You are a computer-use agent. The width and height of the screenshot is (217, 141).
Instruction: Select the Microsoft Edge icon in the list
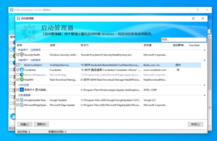point(22,74)
